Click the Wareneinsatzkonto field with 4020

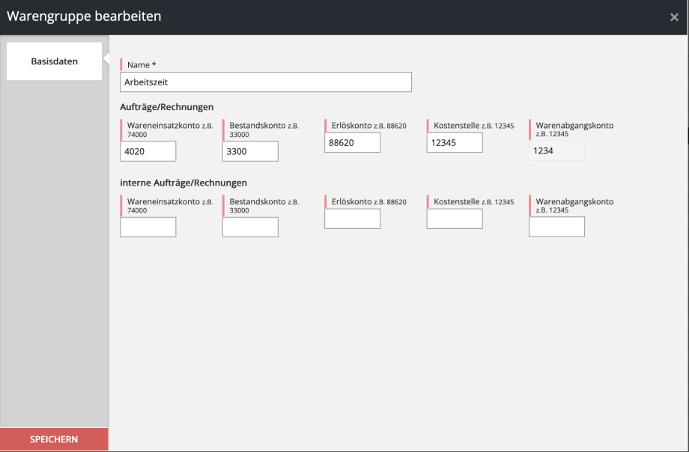[148, 151]
